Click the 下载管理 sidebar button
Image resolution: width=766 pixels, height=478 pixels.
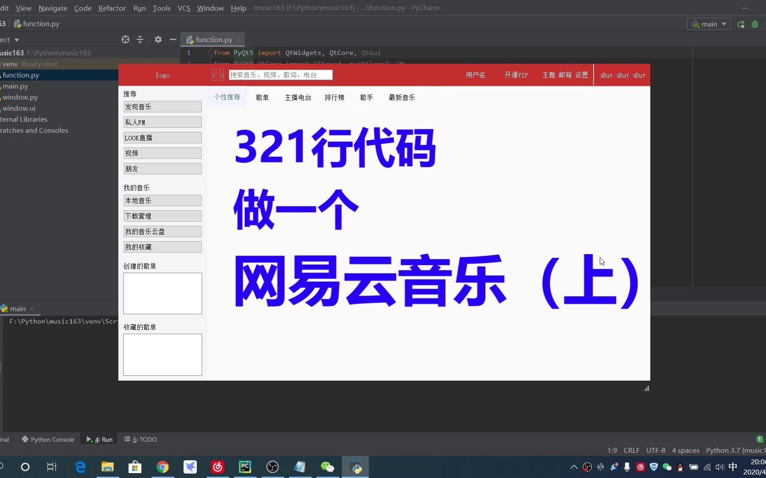(163, 216)
